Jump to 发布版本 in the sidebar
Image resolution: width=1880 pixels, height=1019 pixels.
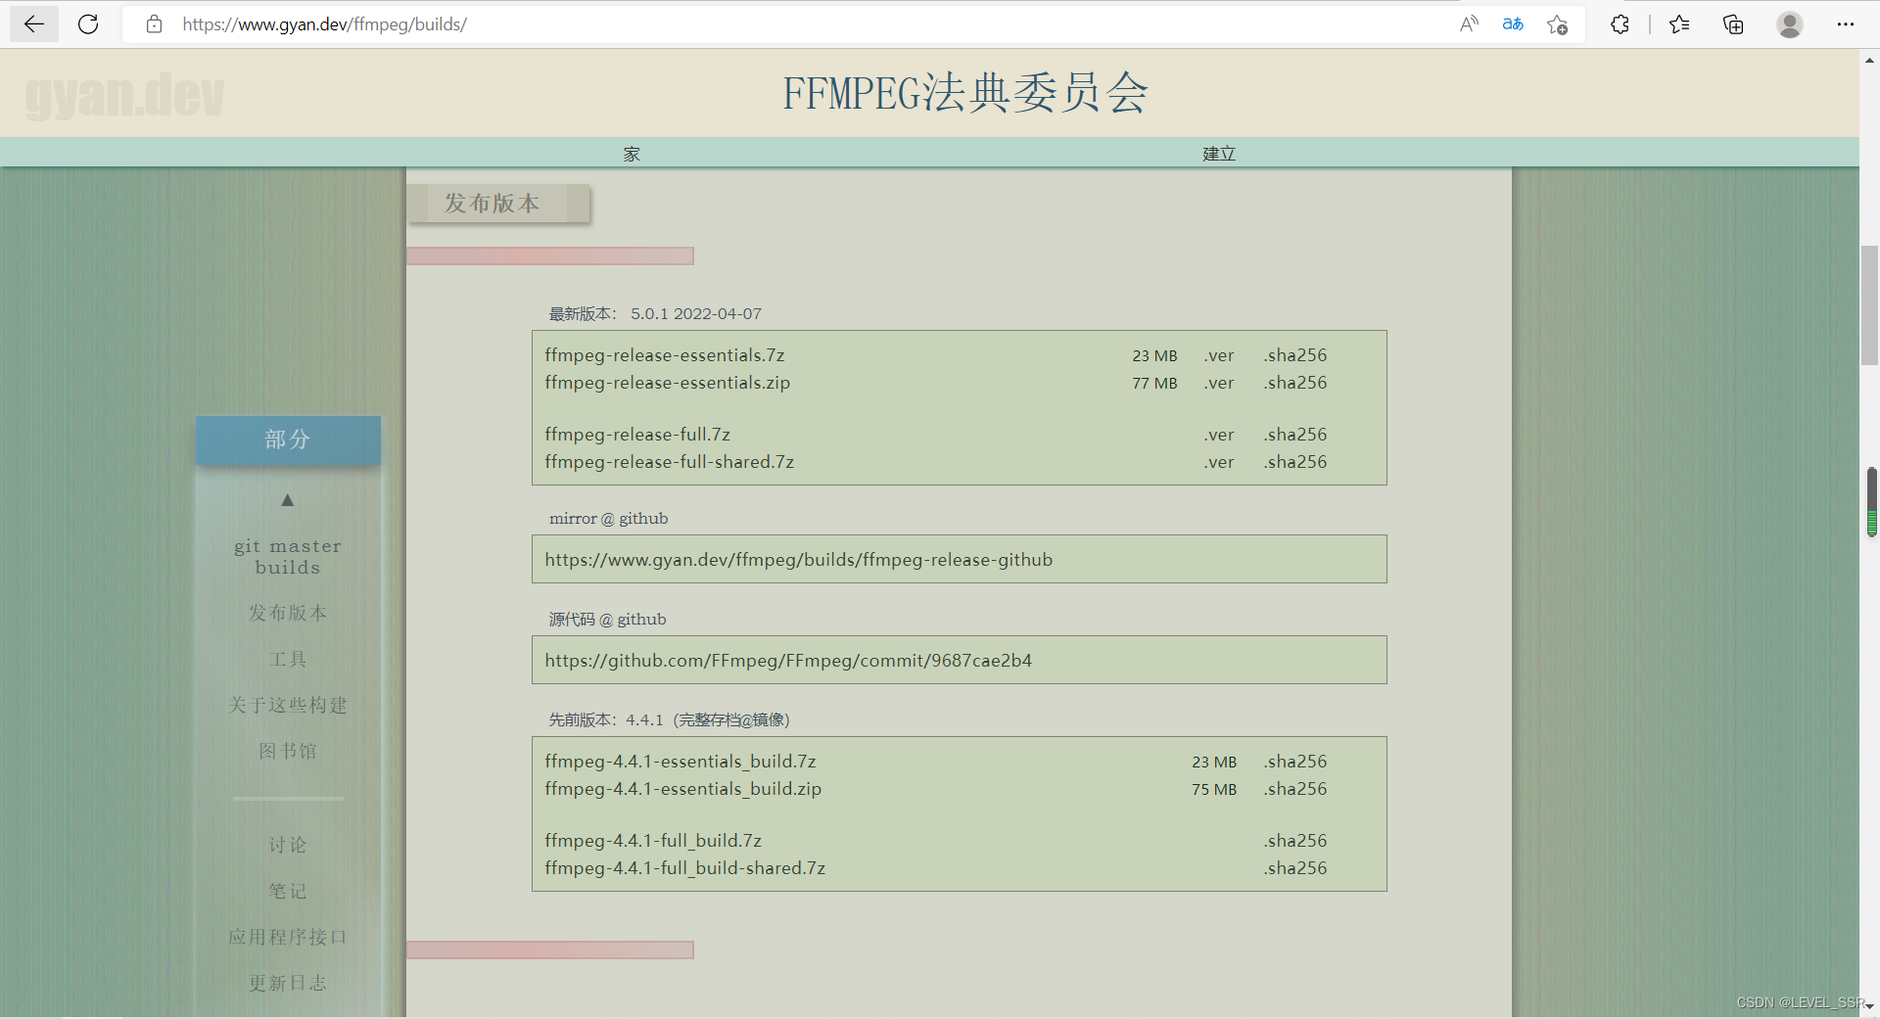coord(288,613)
